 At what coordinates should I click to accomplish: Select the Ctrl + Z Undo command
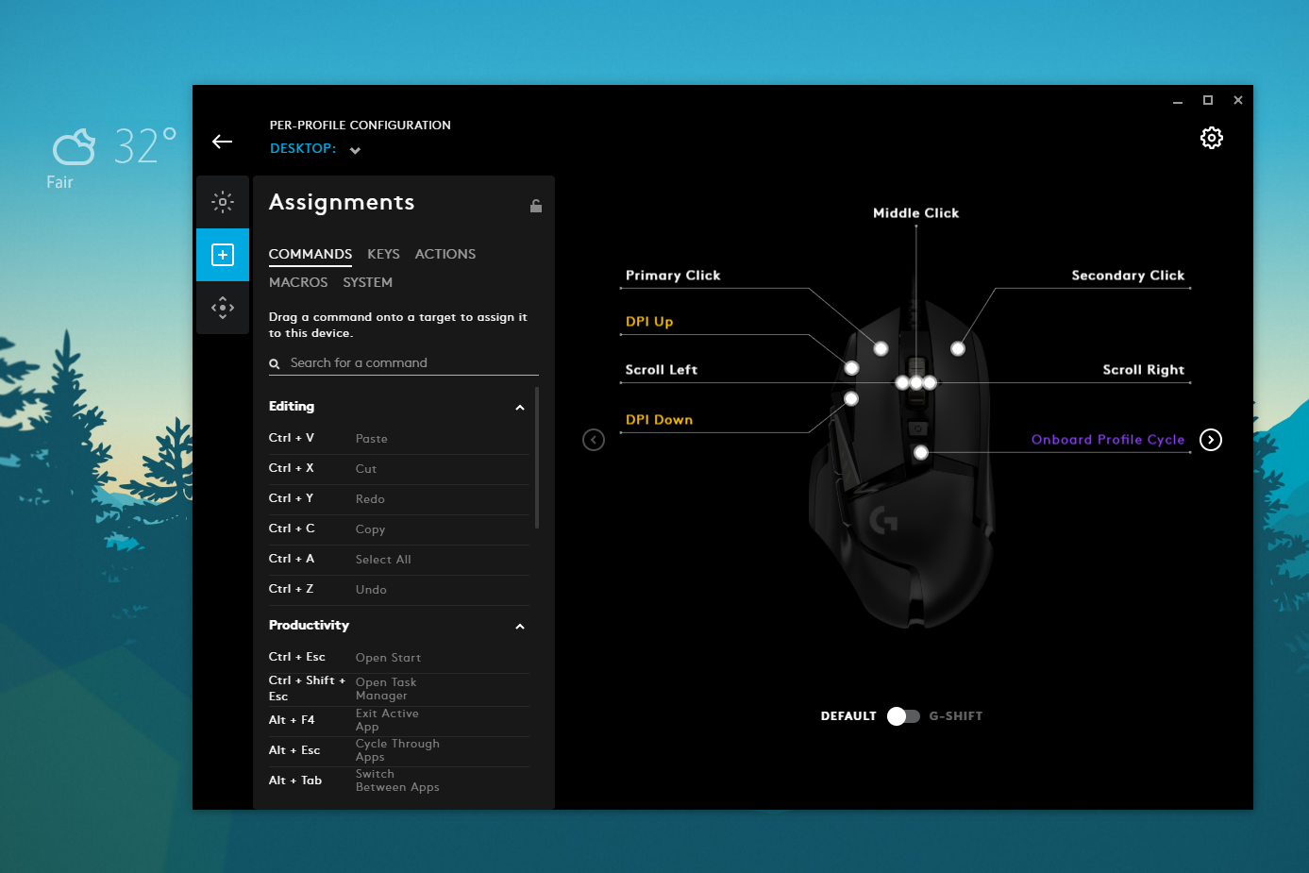click(398, 590)
